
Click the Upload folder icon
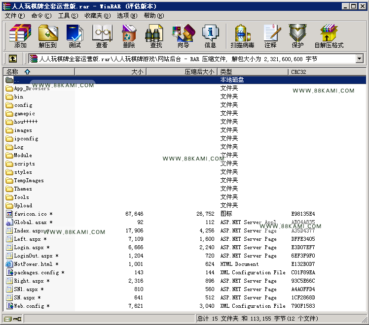coord(9,205)
